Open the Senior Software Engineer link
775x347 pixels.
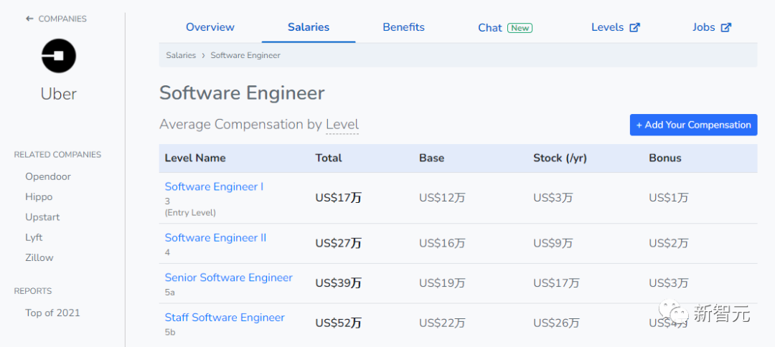click(228, 277)
